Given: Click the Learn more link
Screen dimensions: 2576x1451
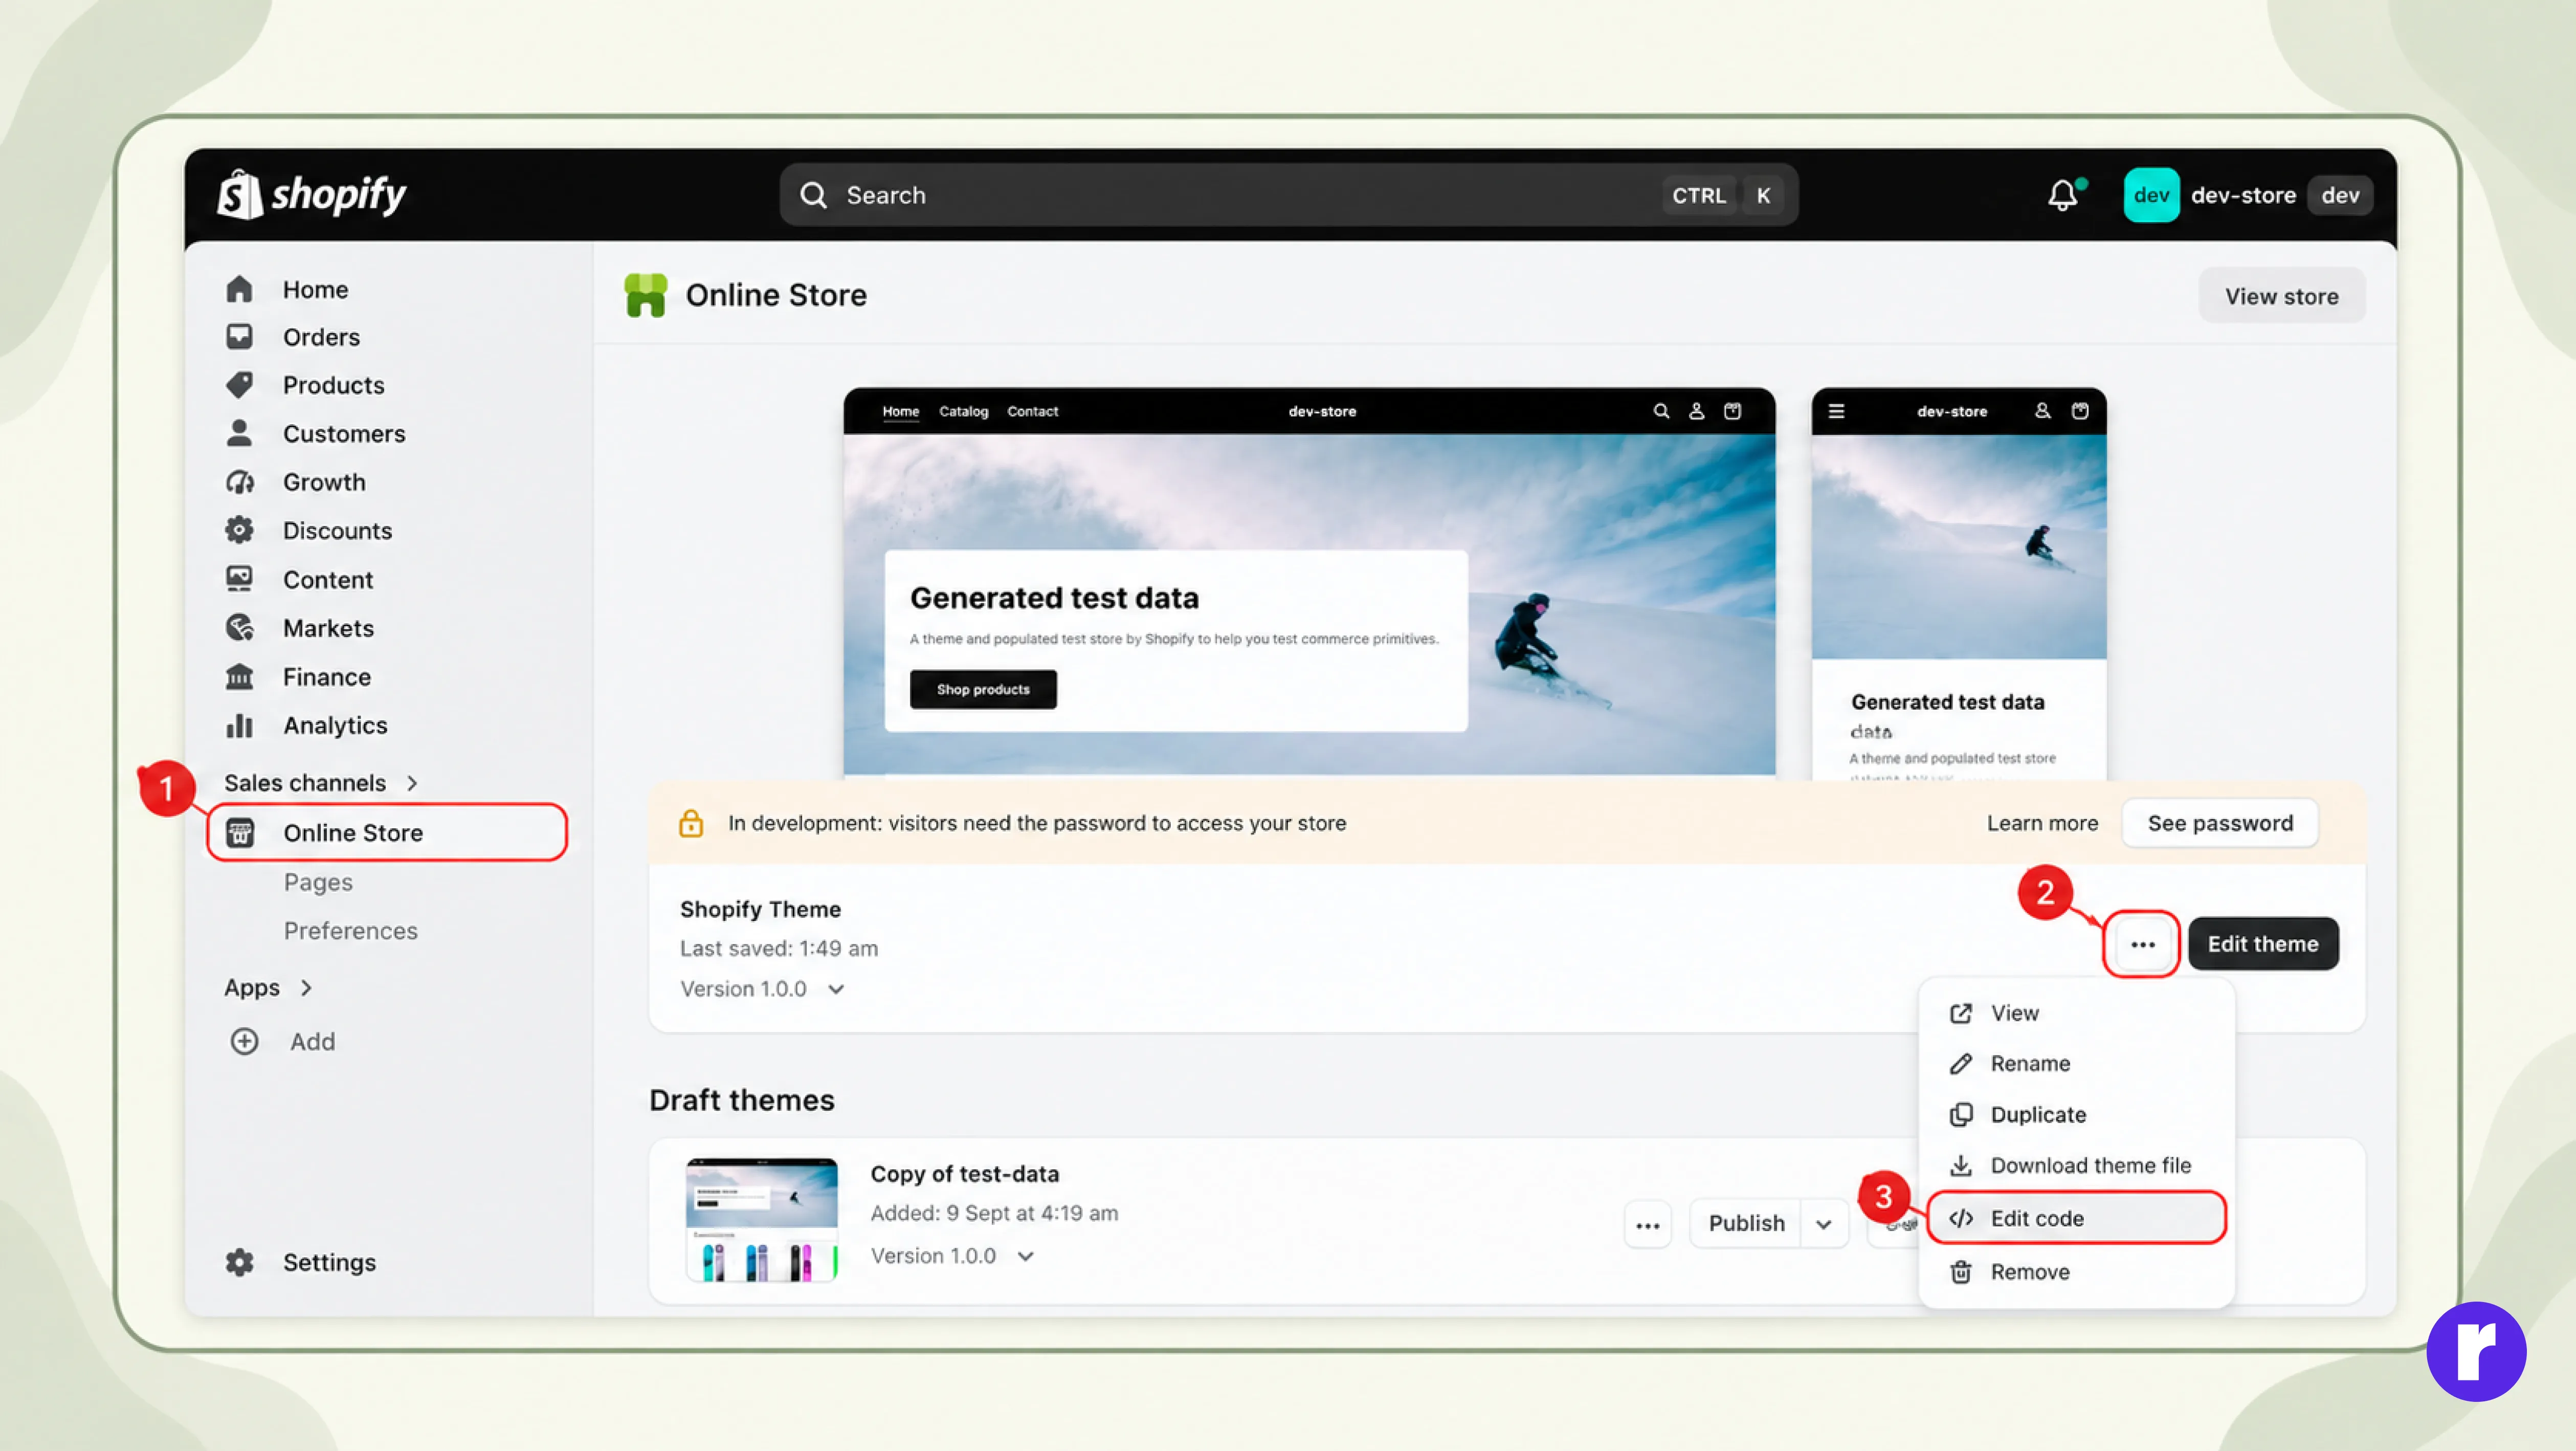Looking at the screenshot, I should click(x=2042, y=823).
